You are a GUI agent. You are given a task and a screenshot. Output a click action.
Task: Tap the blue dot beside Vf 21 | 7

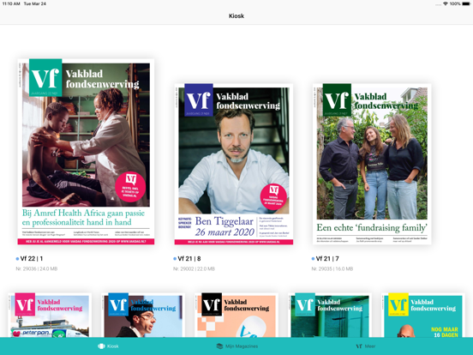point(313,259)
